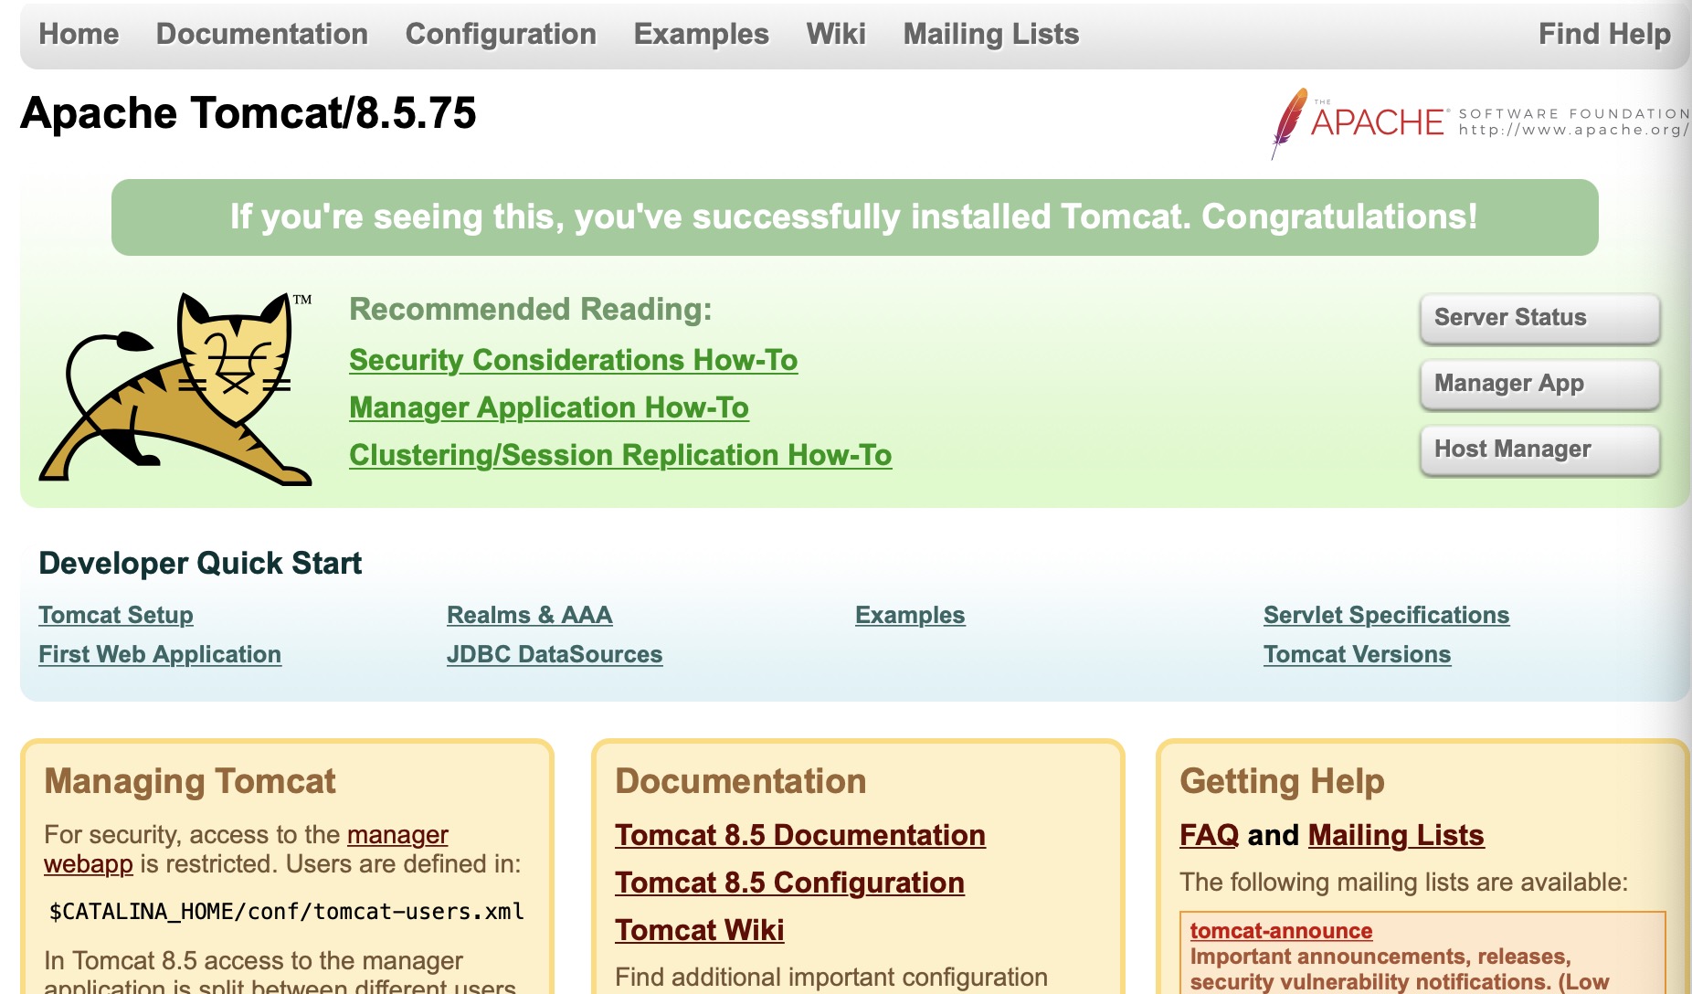Open the Home navigation item
1692x994 pixels.
point(79,34)
